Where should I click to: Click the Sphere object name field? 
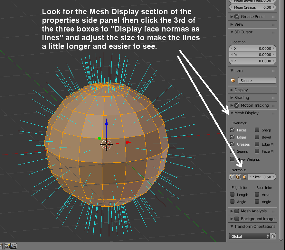pos(257,80)
